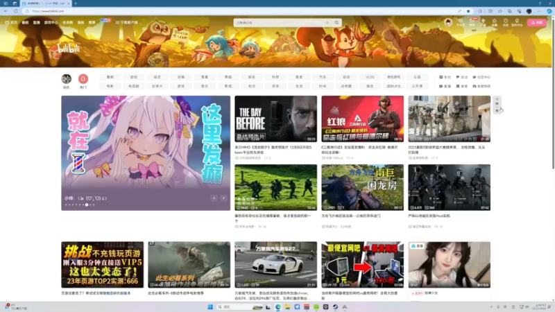Open the 创作中心 lightbulb icon
The width and height of the screenshot is (555, 312).
(x=517, y=23)
